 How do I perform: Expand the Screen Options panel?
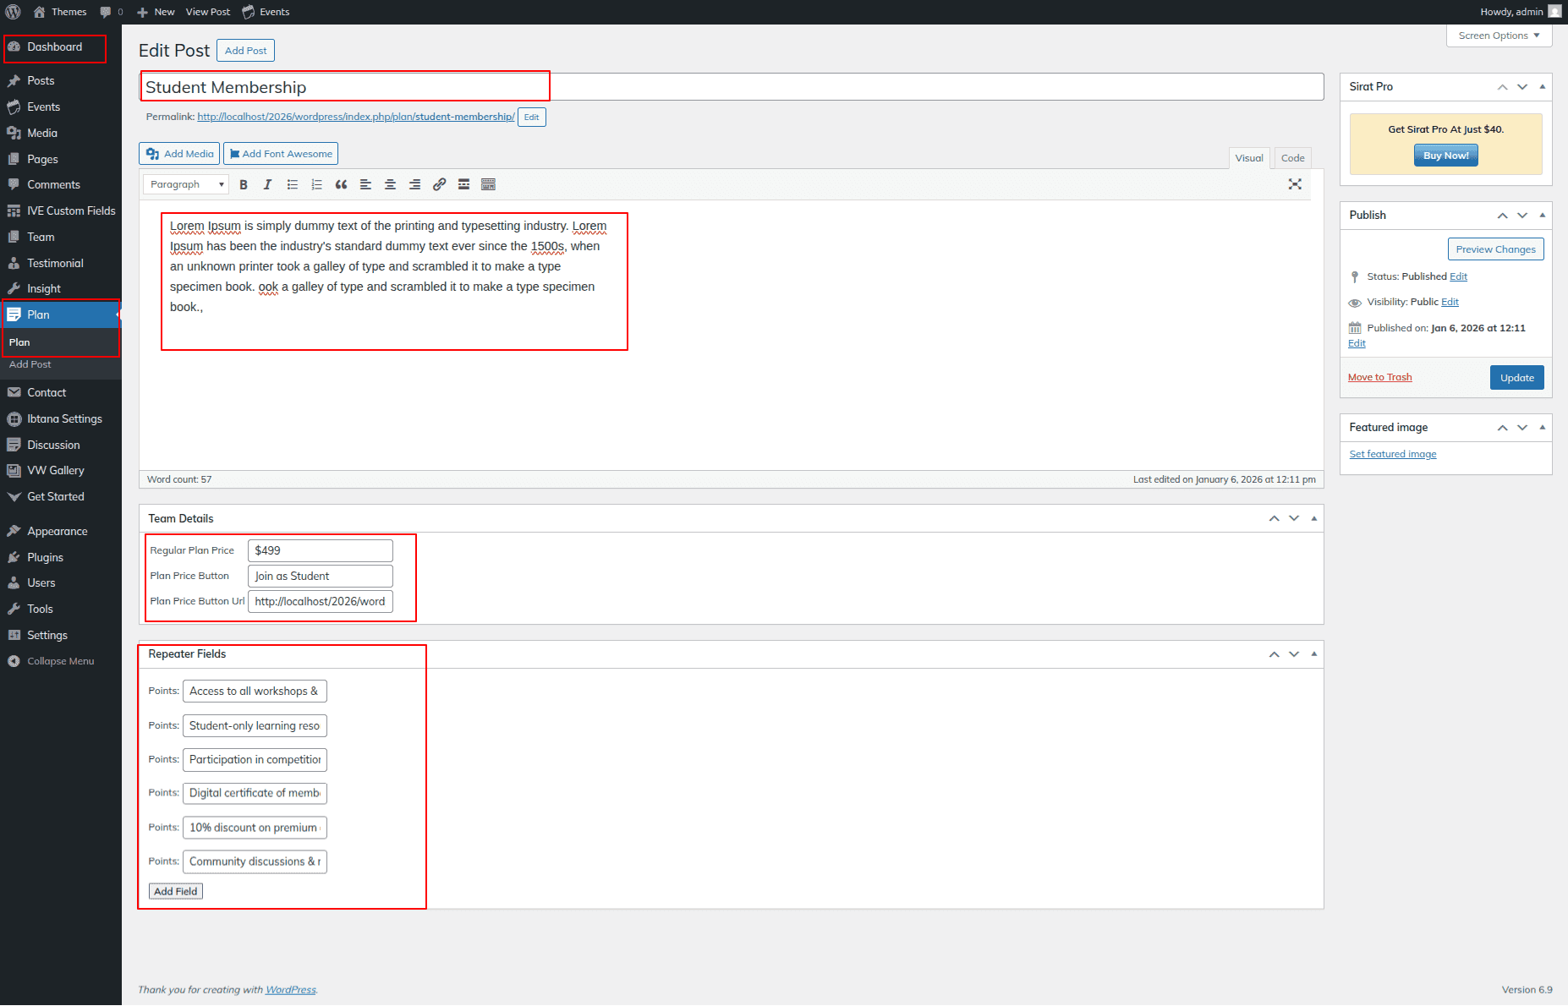1498,36
